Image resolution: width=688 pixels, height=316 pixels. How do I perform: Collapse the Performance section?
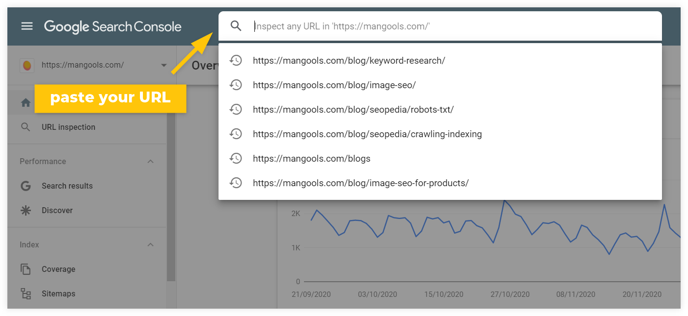coord(151,161)
